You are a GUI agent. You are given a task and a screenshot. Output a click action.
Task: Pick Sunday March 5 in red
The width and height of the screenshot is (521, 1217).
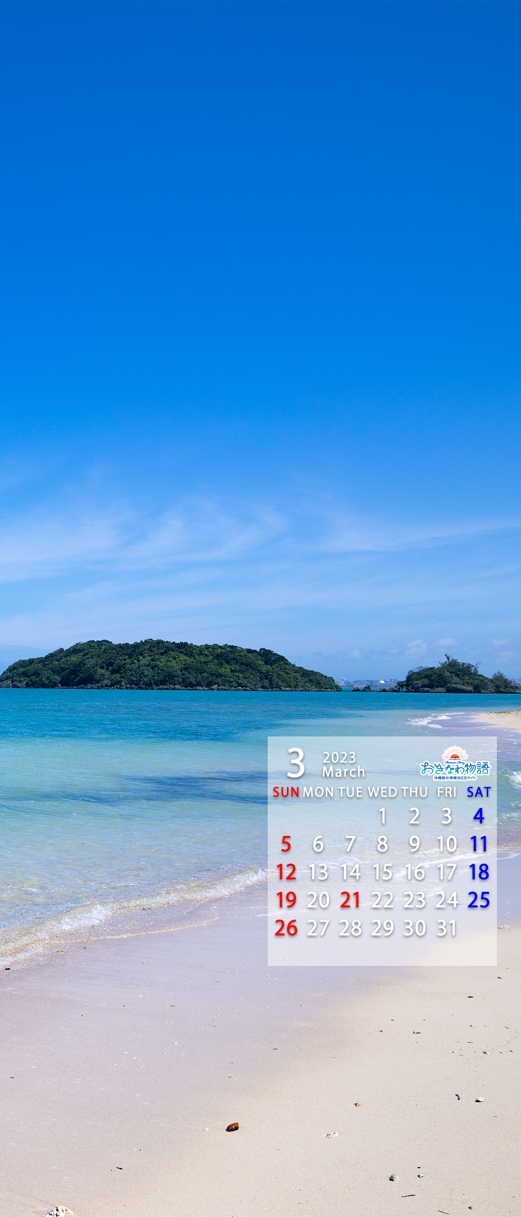286,844
